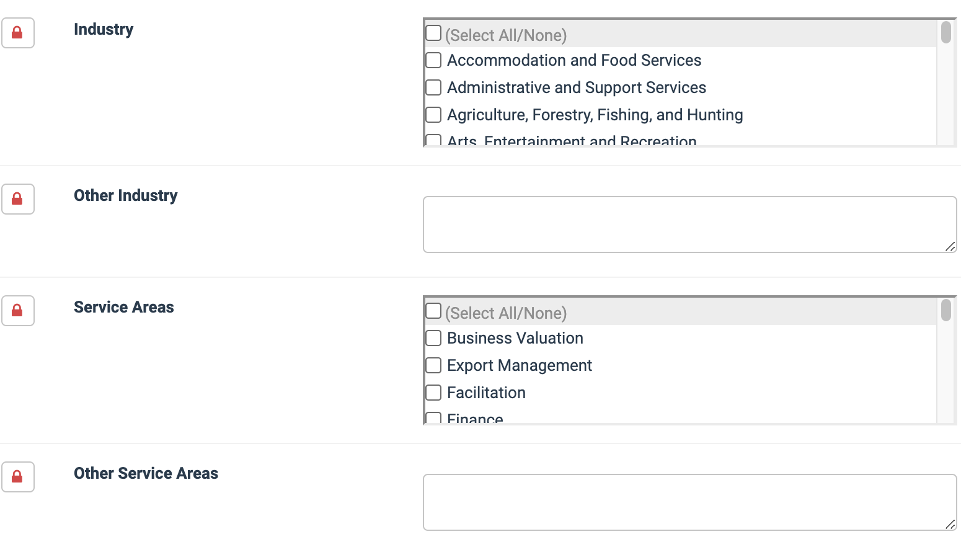Viewport: 961px width, 547px height.
Task: Click the Service Areas list scrollbar thumb
Action: (945, 310)
